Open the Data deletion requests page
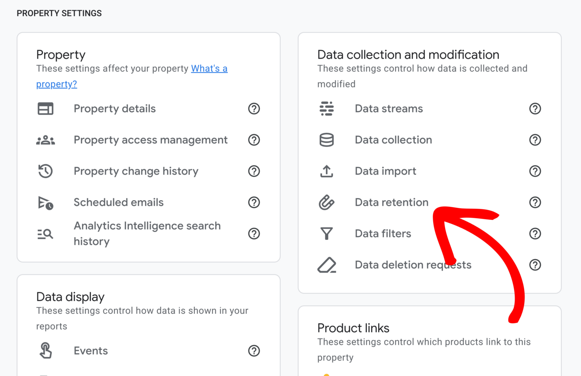Screen dimensions: 581x376 pos(413,265)
